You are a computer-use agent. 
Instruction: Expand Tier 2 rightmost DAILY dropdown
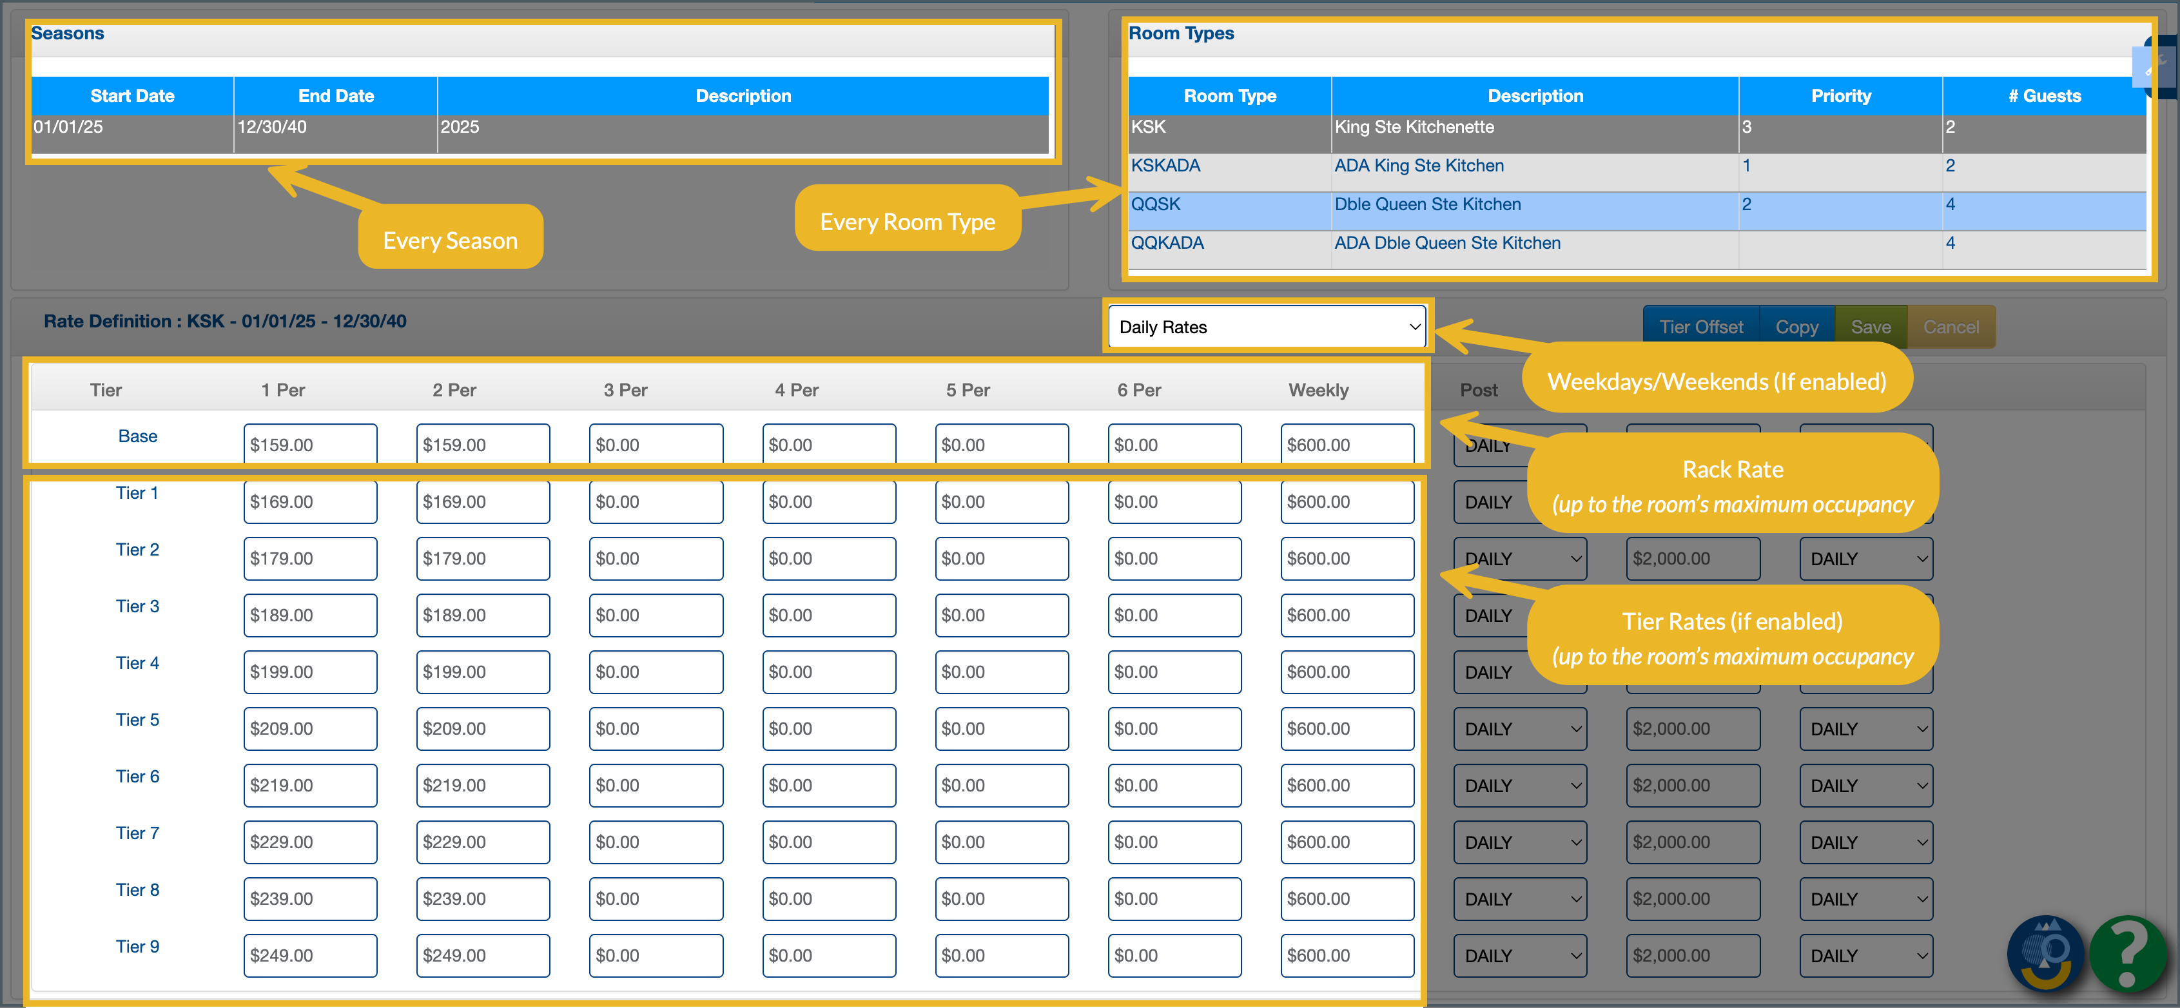pyautogui.click(x=1865, y=559)
